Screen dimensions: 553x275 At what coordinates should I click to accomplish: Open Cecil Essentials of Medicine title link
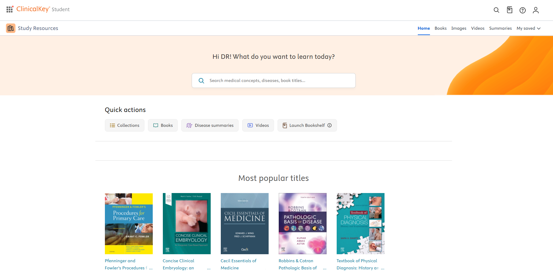(x=239, y=264)
